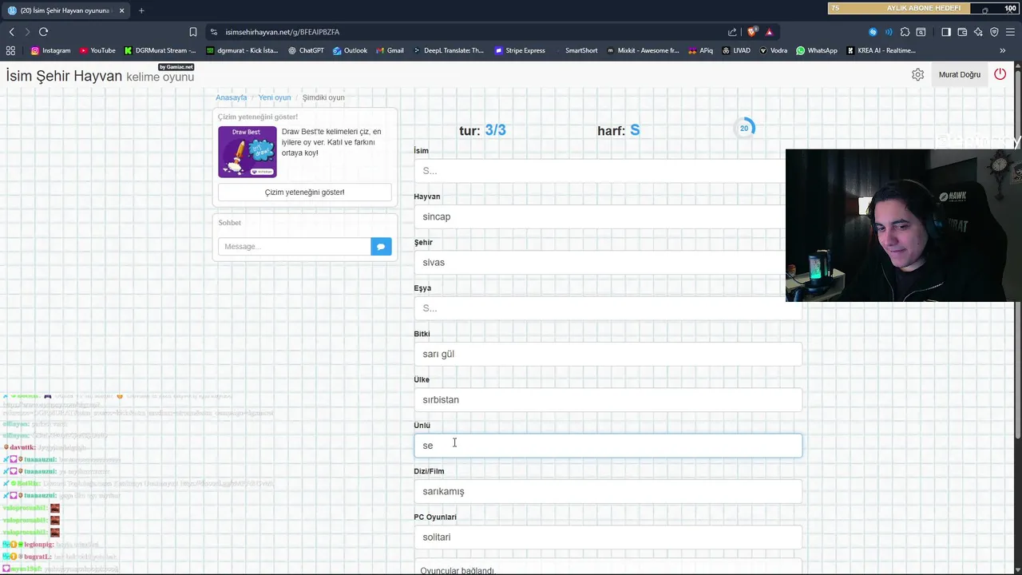The image size is (1022, 575).
Task: Click the Ülke field containing sırbistan
Action: coord(608,400)
